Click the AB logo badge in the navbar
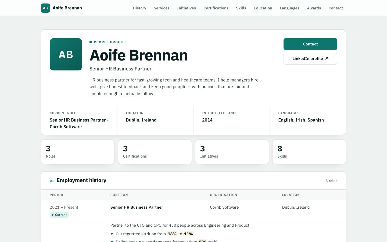The width and height of the screenshot is (387, 242). click(45, 8)
